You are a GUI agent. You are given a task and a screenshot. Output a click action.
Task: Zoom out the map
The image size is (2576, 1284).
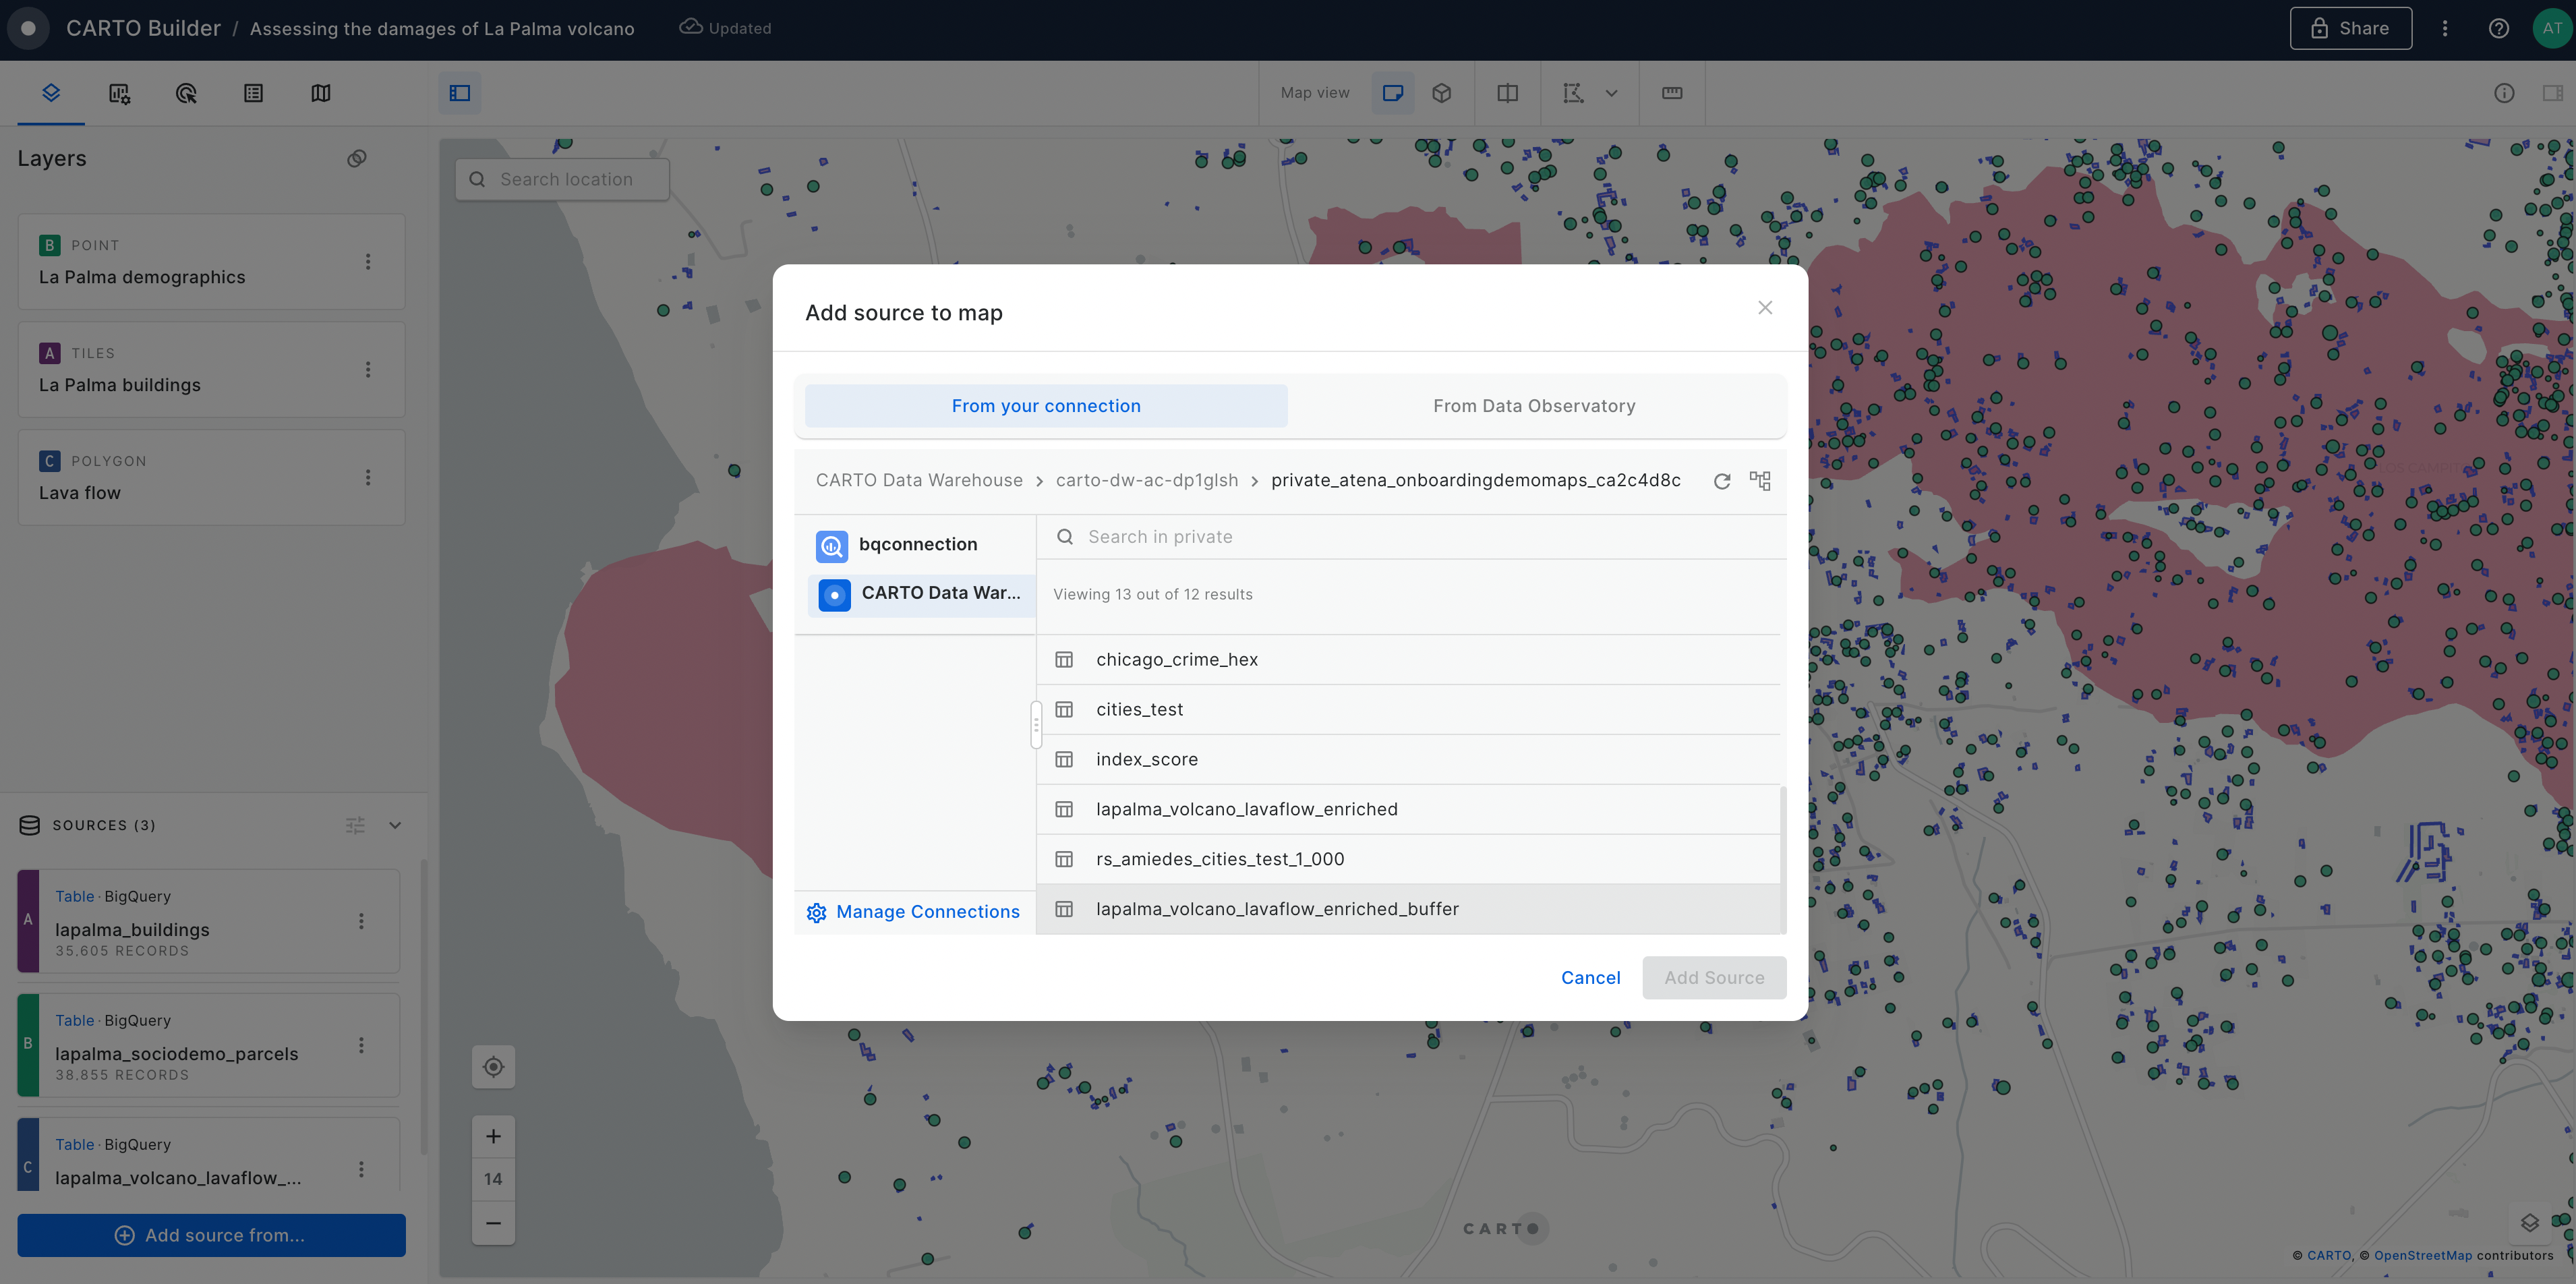tap(493, 1223)
